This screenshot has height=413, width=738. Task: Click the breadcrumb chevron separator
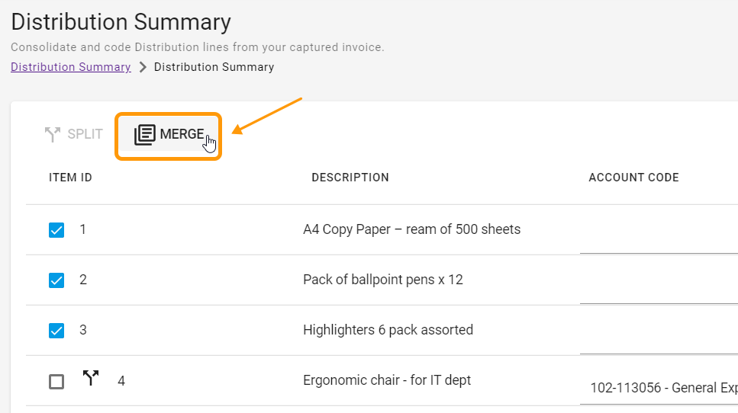coord(143,67)
